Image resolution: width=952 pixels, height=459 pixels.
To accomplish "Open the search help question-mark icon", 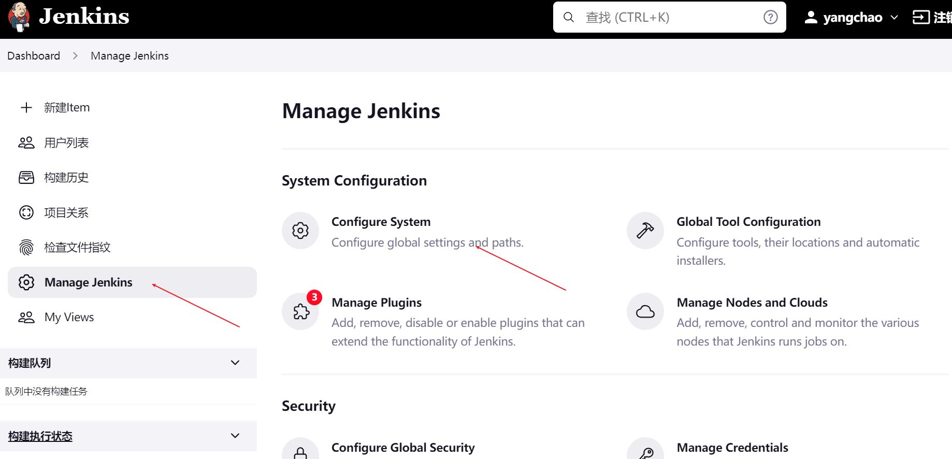I will click(x=771, y=17).
